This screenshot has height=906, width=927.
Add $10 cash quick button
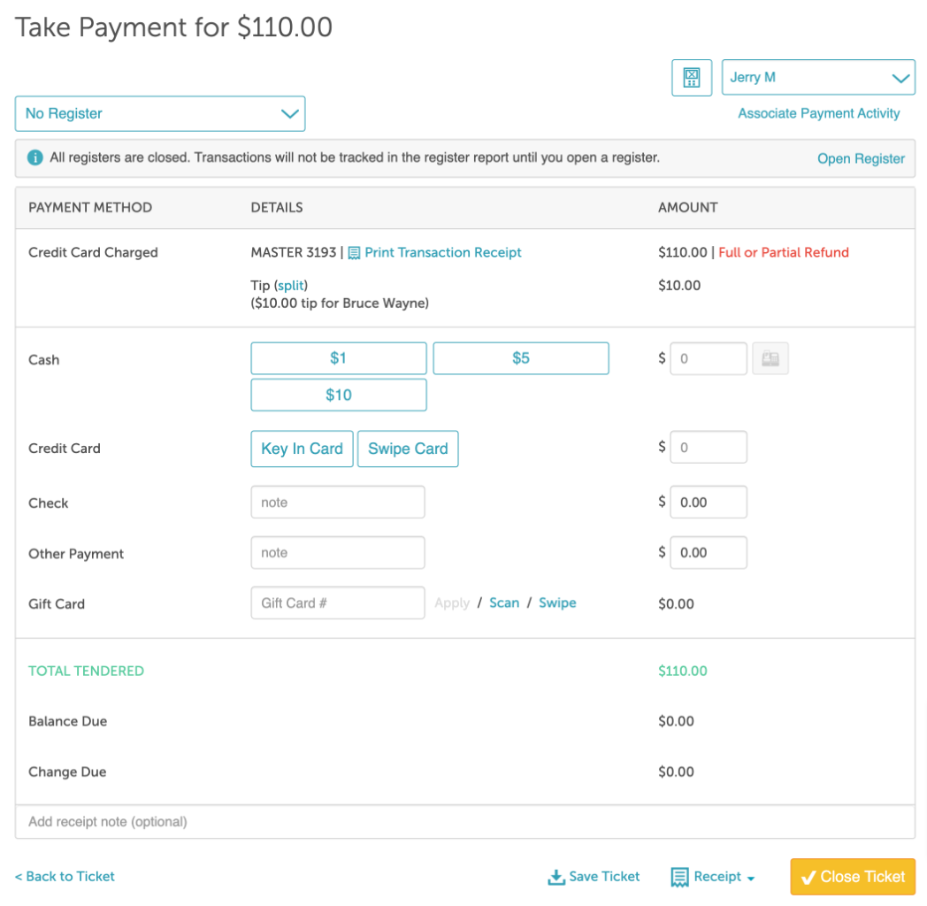coord(339,395)
